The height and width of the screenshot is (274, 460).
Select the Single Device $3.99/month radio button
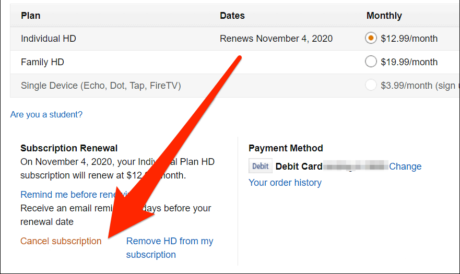point(371,85)
